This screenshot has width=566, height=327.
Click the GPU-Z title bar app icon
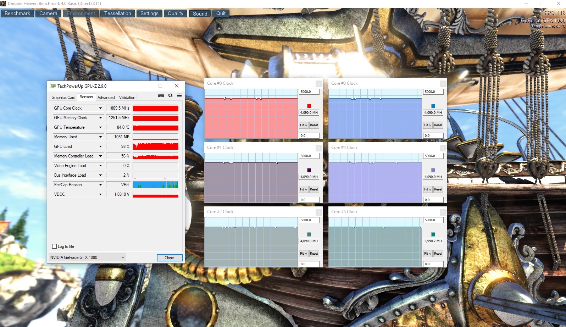point(53,86)
